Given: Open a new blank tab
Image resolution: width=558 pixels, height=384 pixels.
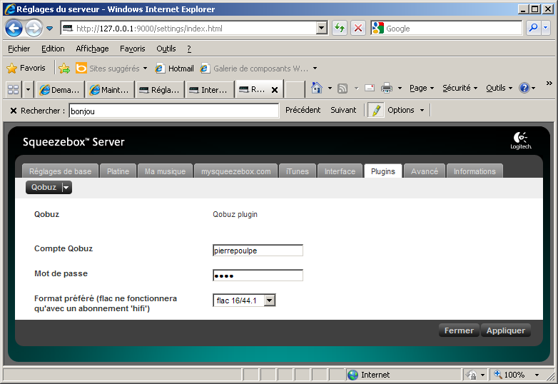Looking at the screenshot, I should coord(294,89).
